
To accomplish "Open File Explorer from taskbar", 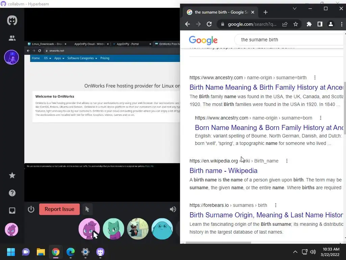I will (41, 252).
